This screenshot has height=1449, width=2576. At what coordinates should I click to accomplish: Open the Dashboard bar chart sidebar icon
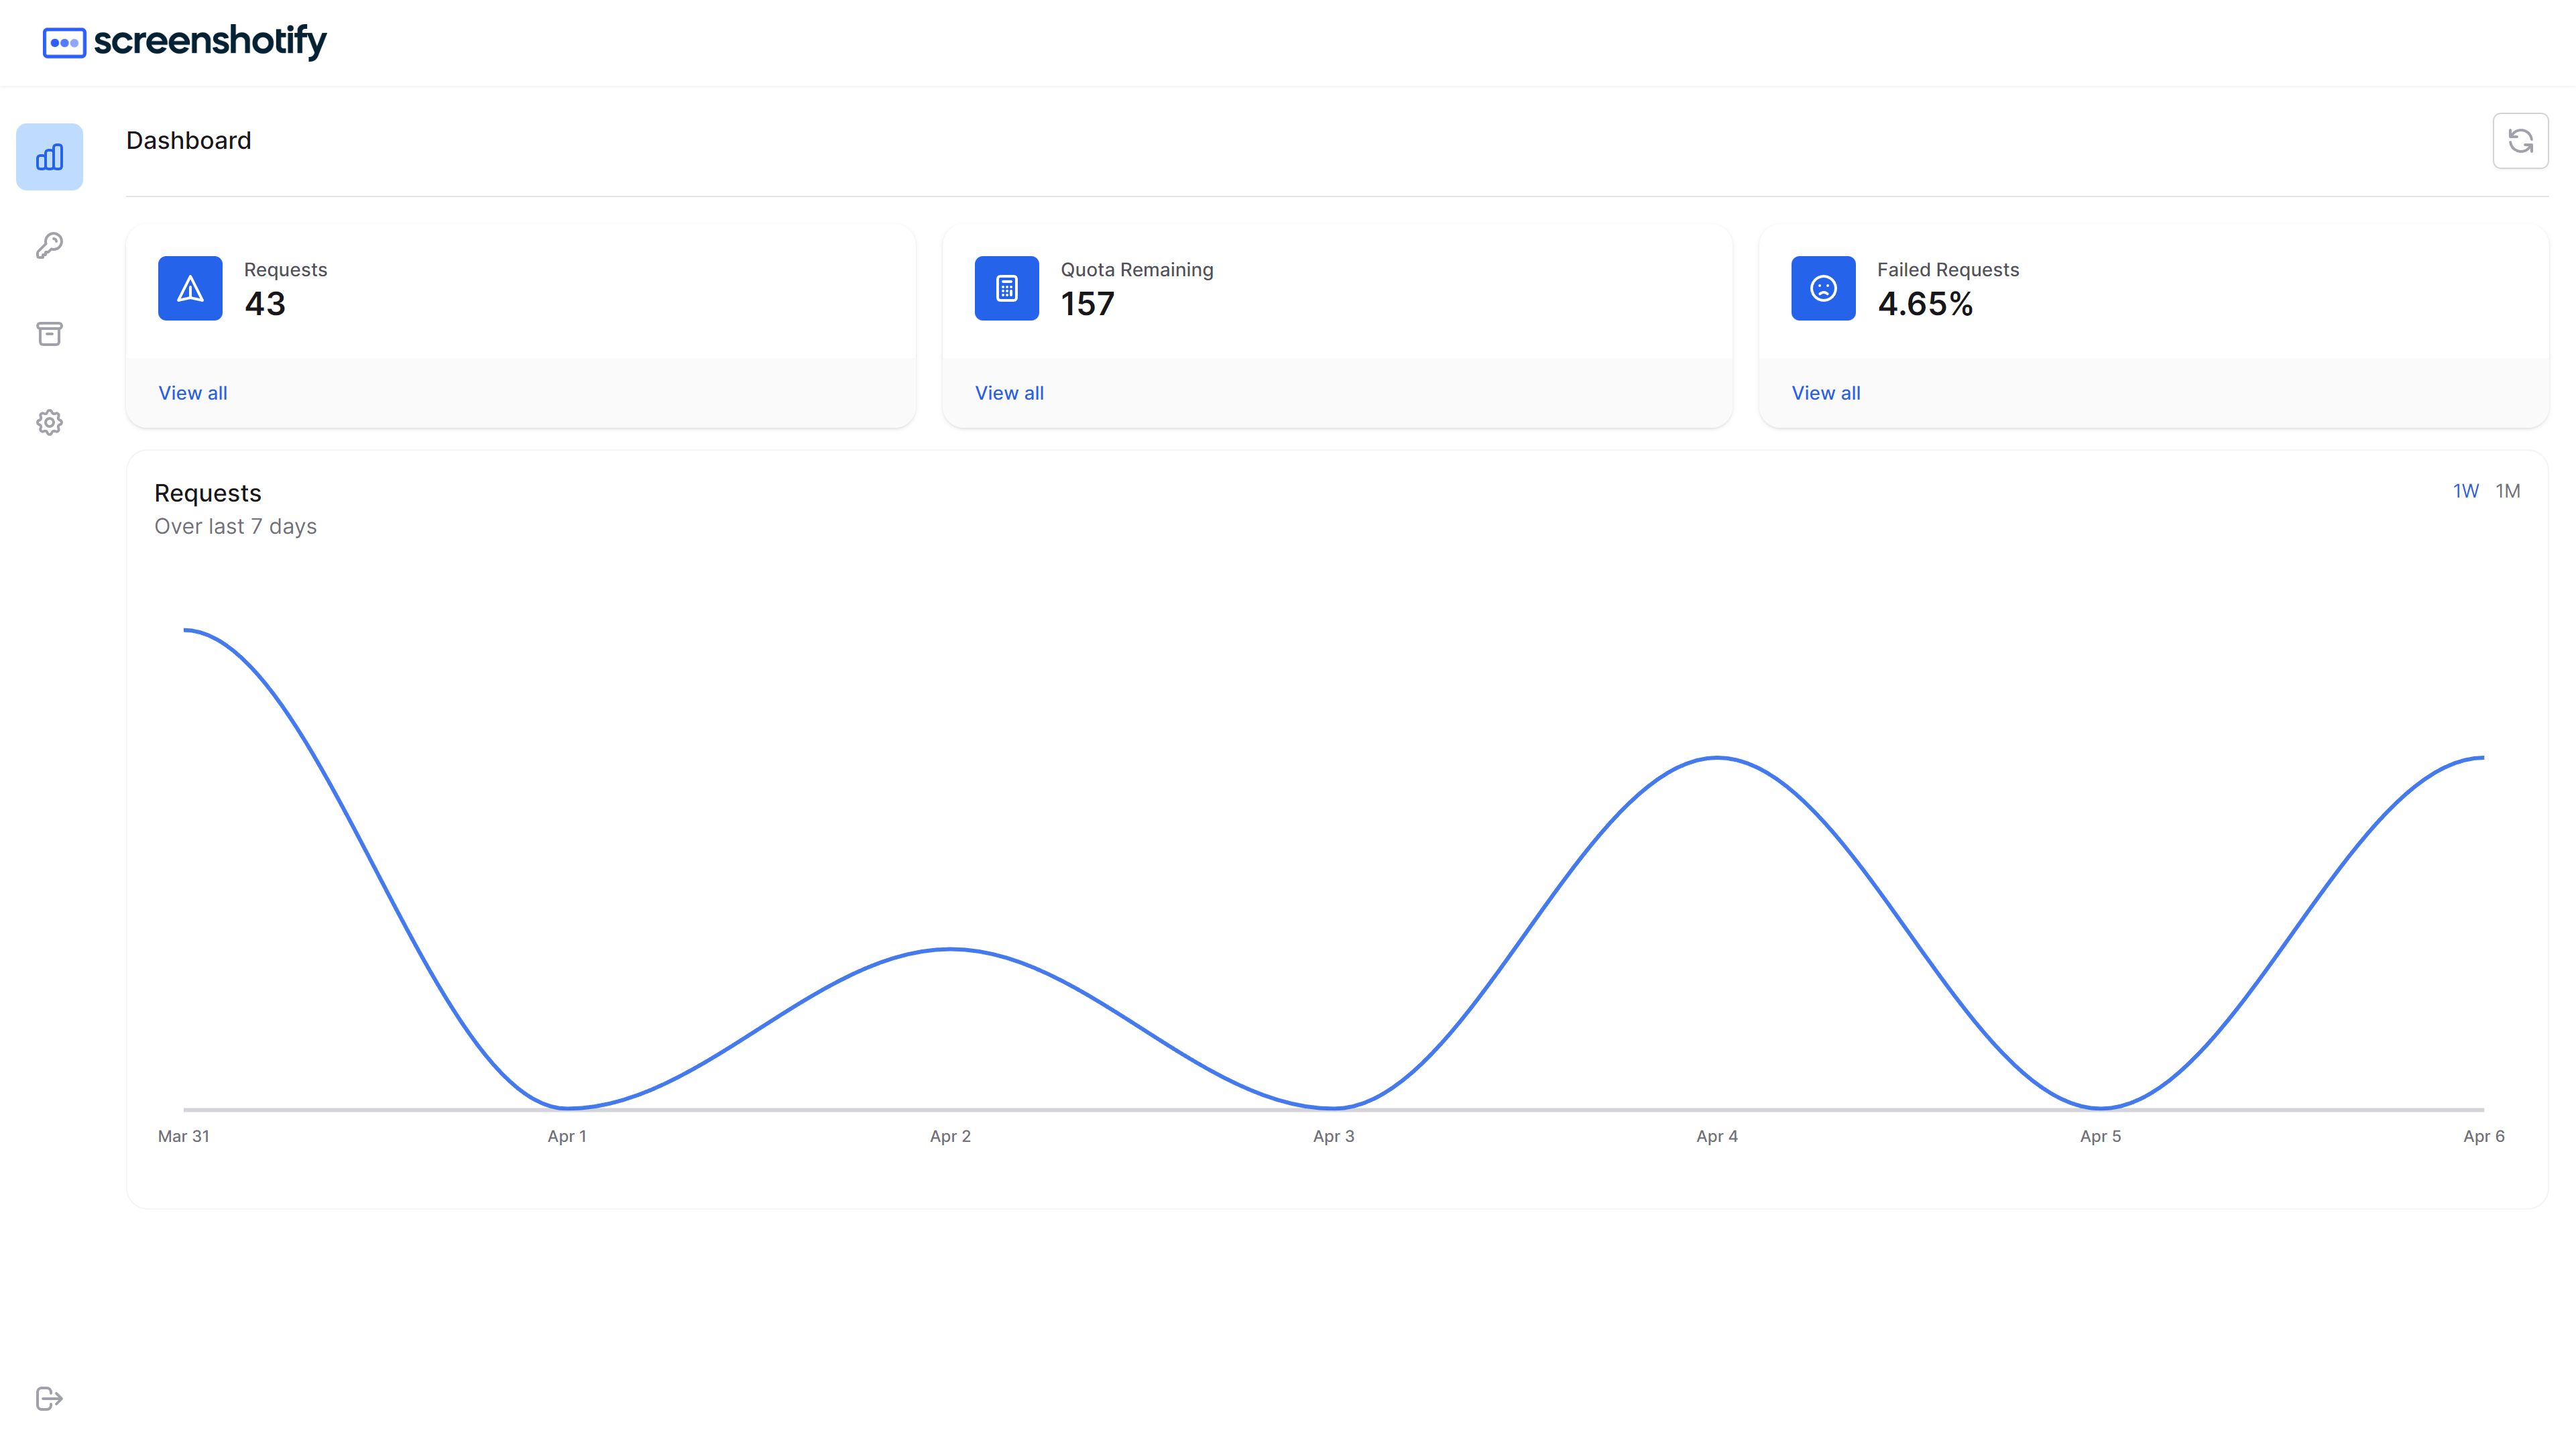(x=49, y=157)
